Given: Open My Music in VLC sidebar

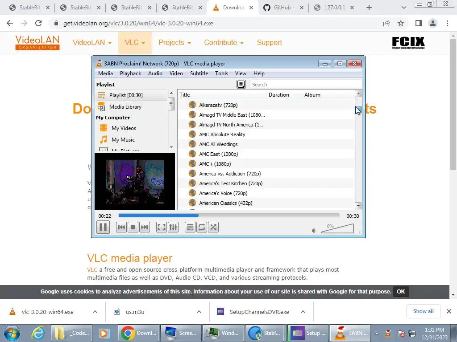Looking at the screenshot, I should [x=123, y=139].
